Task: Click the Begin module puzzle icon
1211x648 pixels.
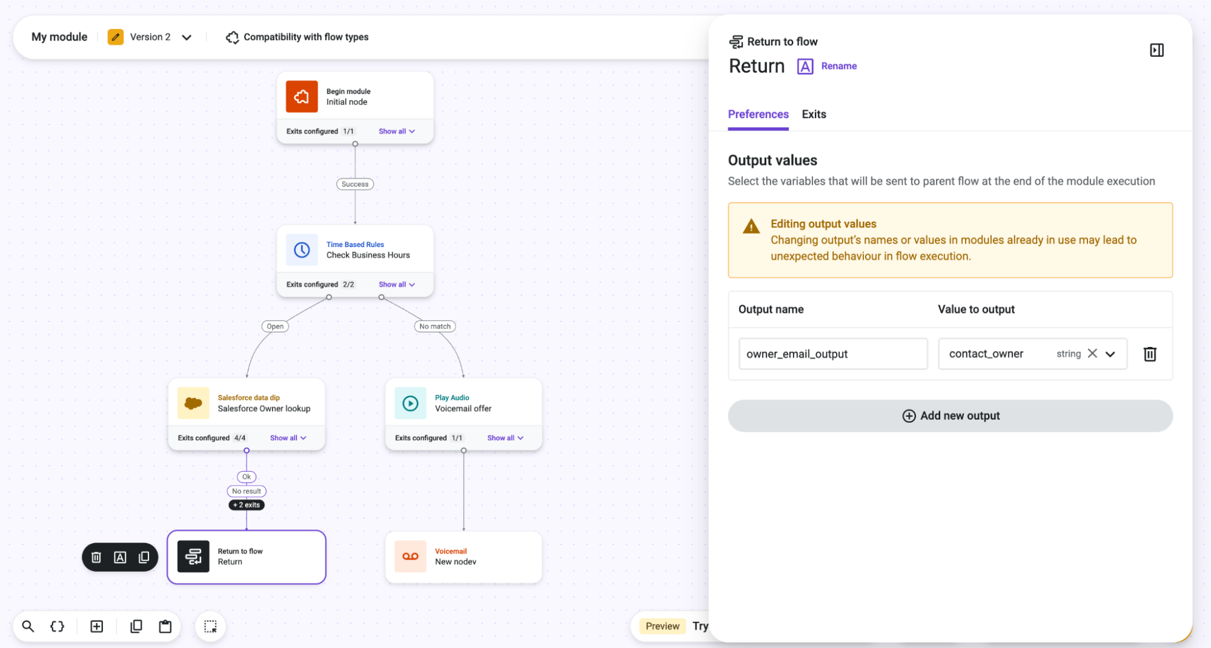Action: click(x=302, y=96)
